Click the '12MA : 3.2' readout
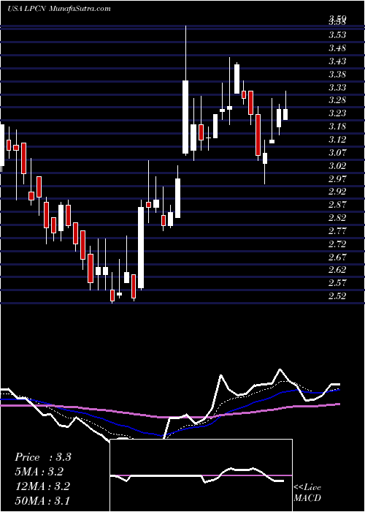 coord(42,486)
